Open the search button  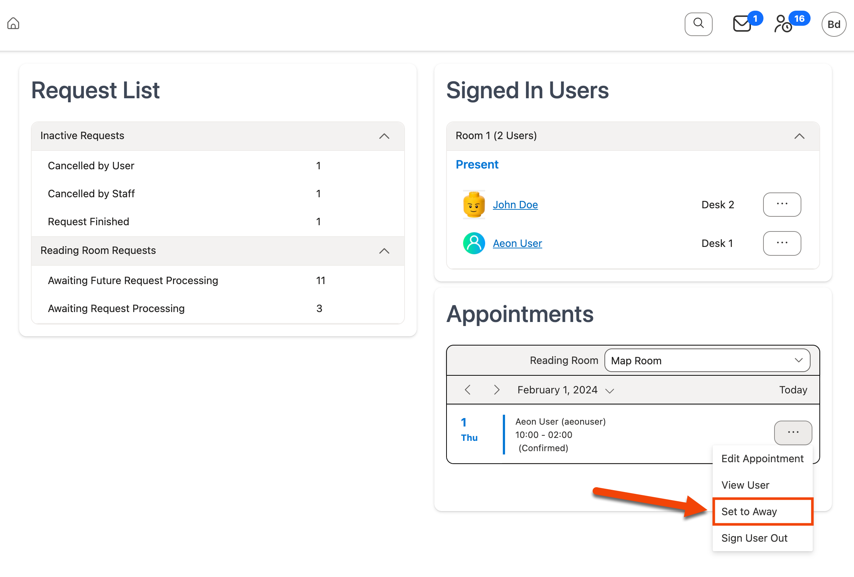[698, 24]
